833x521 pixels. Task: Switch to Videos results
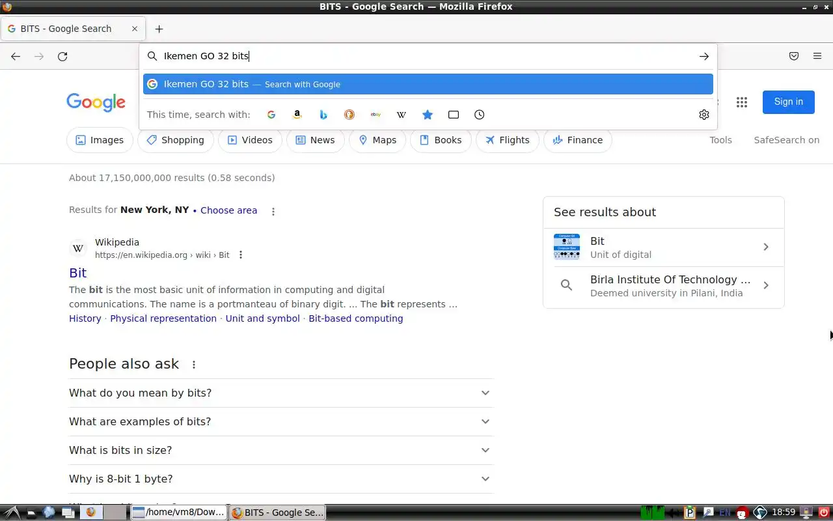click(250, 140)
